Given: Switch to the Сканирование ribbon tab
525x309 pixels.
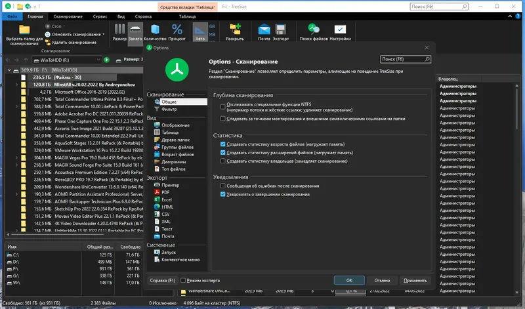Looking at the screenshot, I should tap(68, 16).
